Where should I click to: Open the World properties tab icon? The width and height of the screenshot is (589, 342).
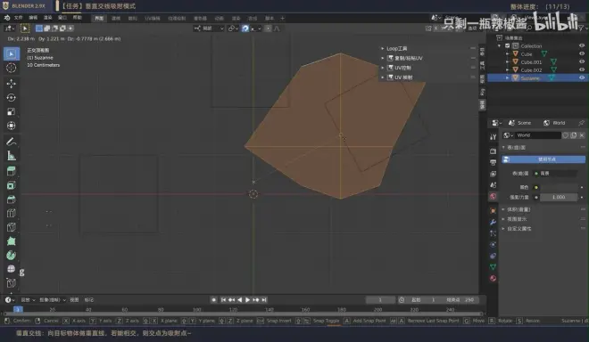(x=493, y=196)
